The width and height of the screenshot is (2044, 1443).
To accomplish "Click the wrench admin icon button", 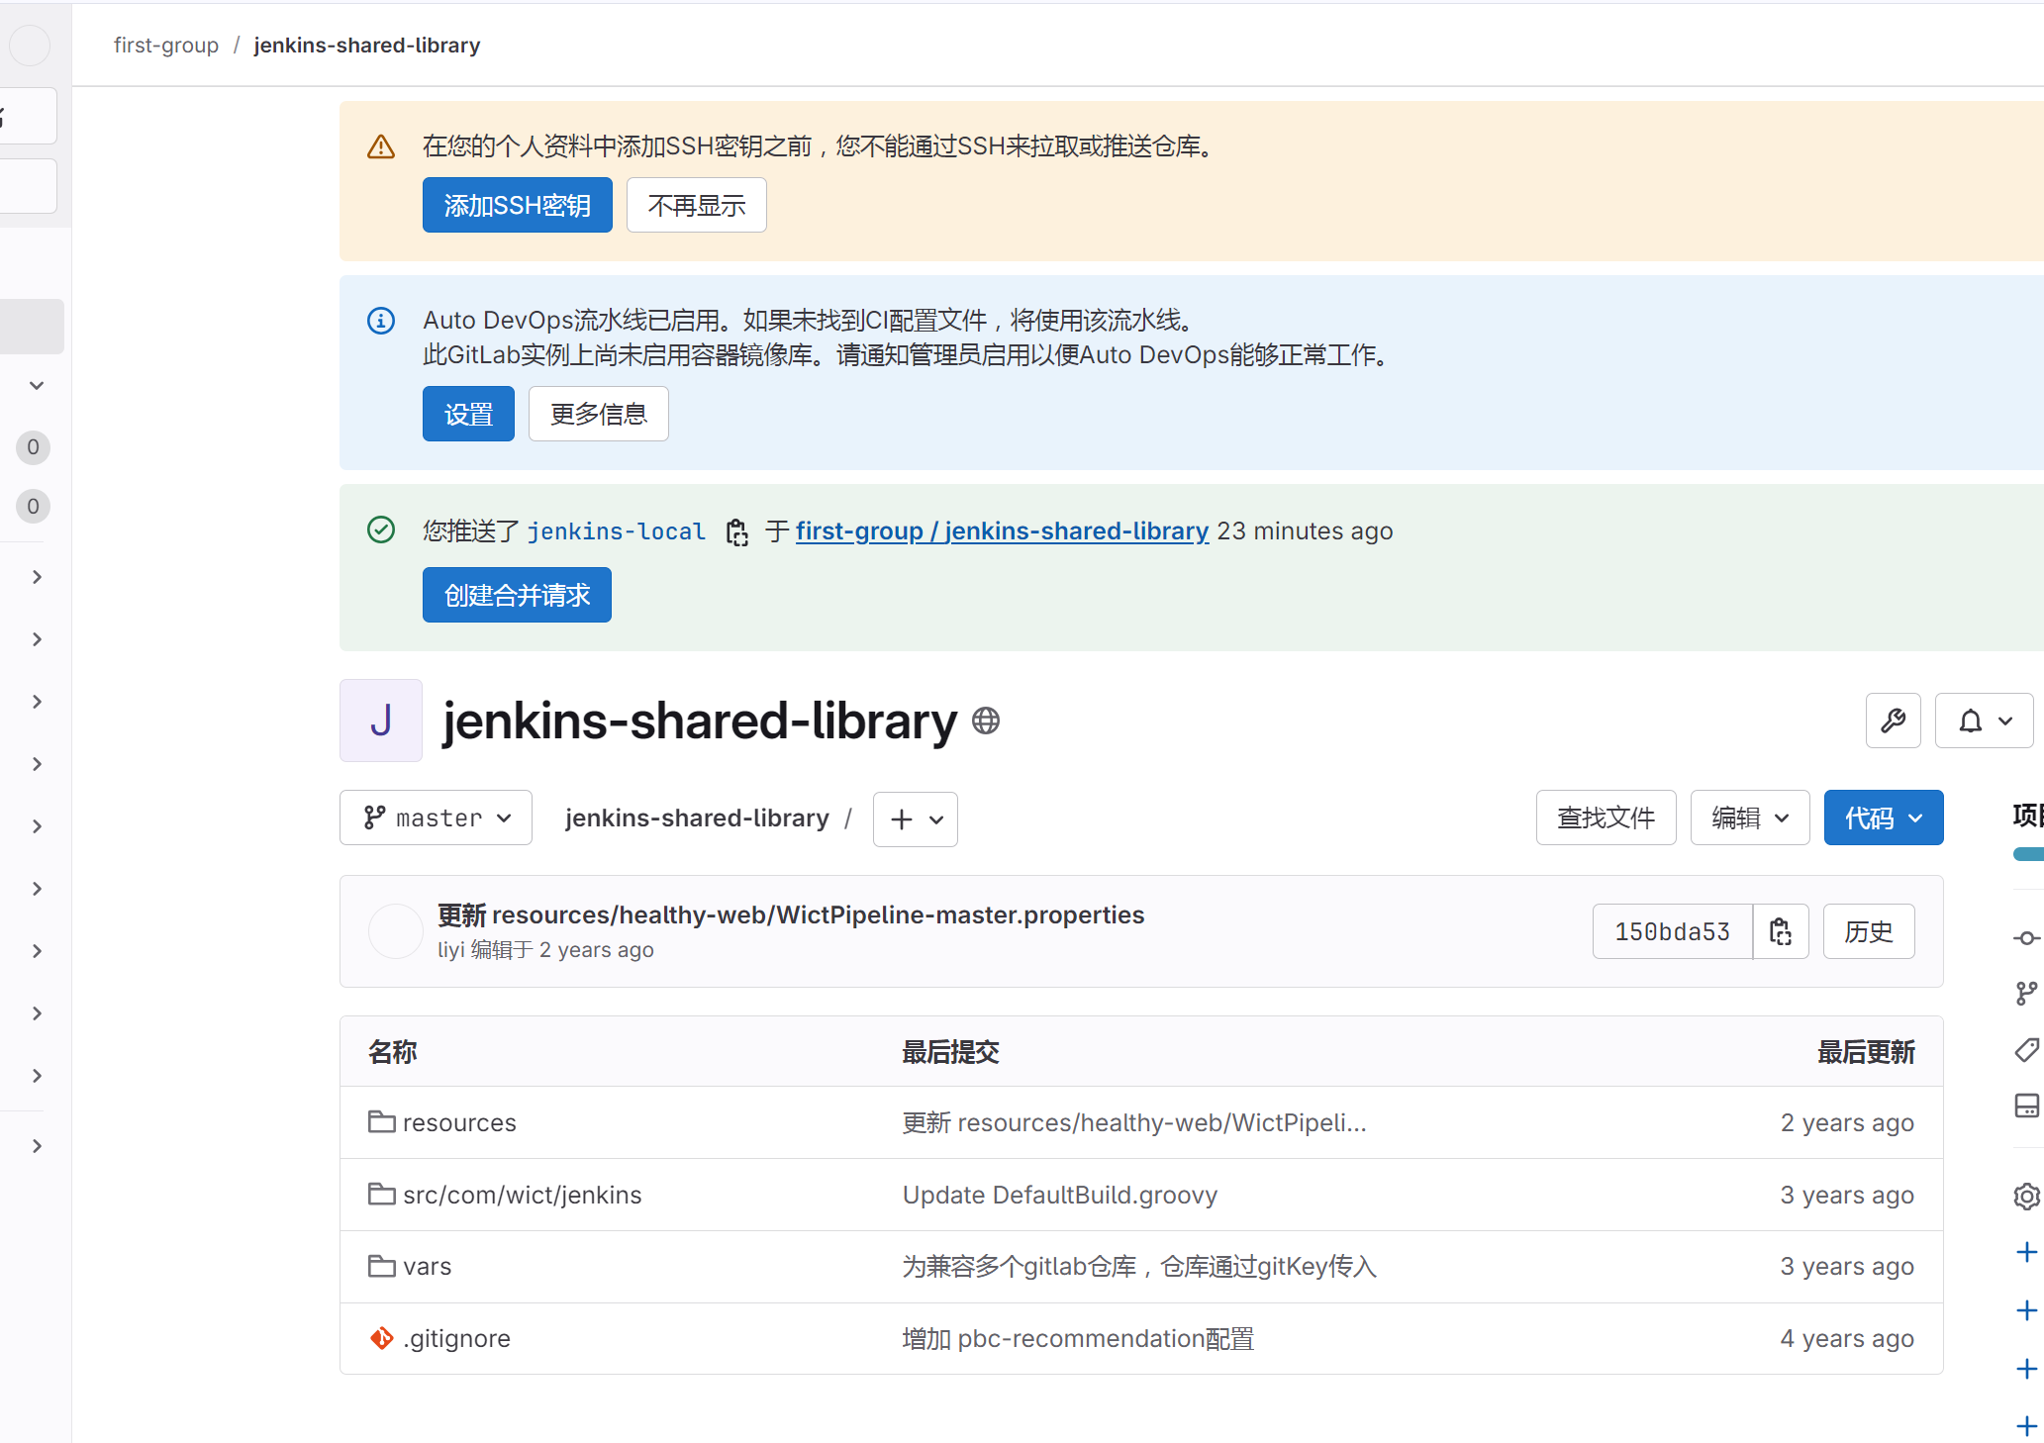I will coord(1893,721).
